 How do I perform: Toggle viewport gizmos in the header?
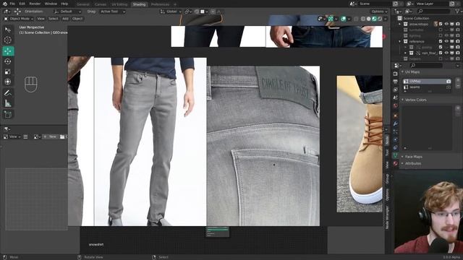(331, 19)
